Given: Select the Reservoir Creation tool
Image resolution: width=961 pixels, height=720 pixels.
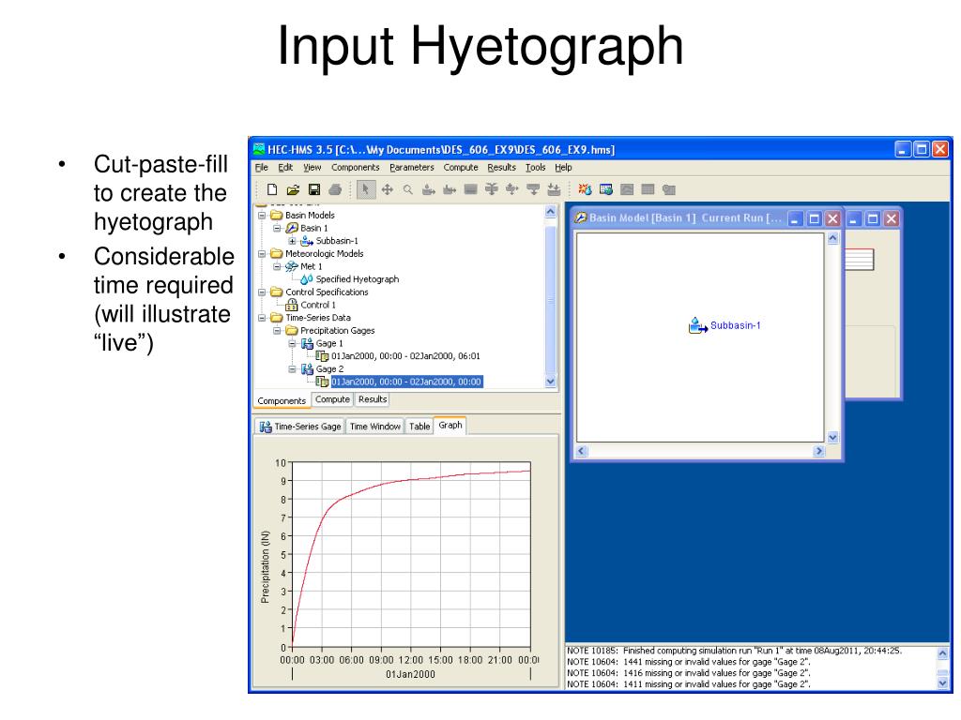Looking at the screenshot, I should 471,189.
